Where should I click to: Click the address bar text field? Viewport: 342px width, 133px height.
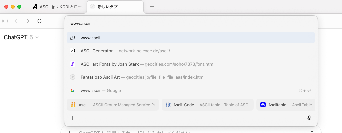click(x=191, y=24)
